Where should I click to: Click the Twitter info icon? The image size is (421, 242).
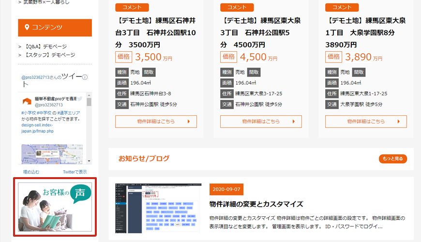click(x=85, y=77)
